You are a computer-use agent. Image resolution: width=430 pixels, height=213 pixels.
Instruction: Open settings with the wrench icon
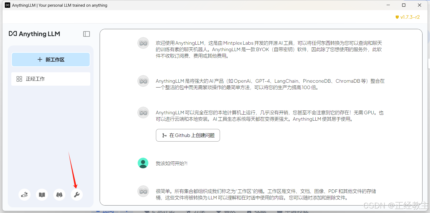point(77,195)
